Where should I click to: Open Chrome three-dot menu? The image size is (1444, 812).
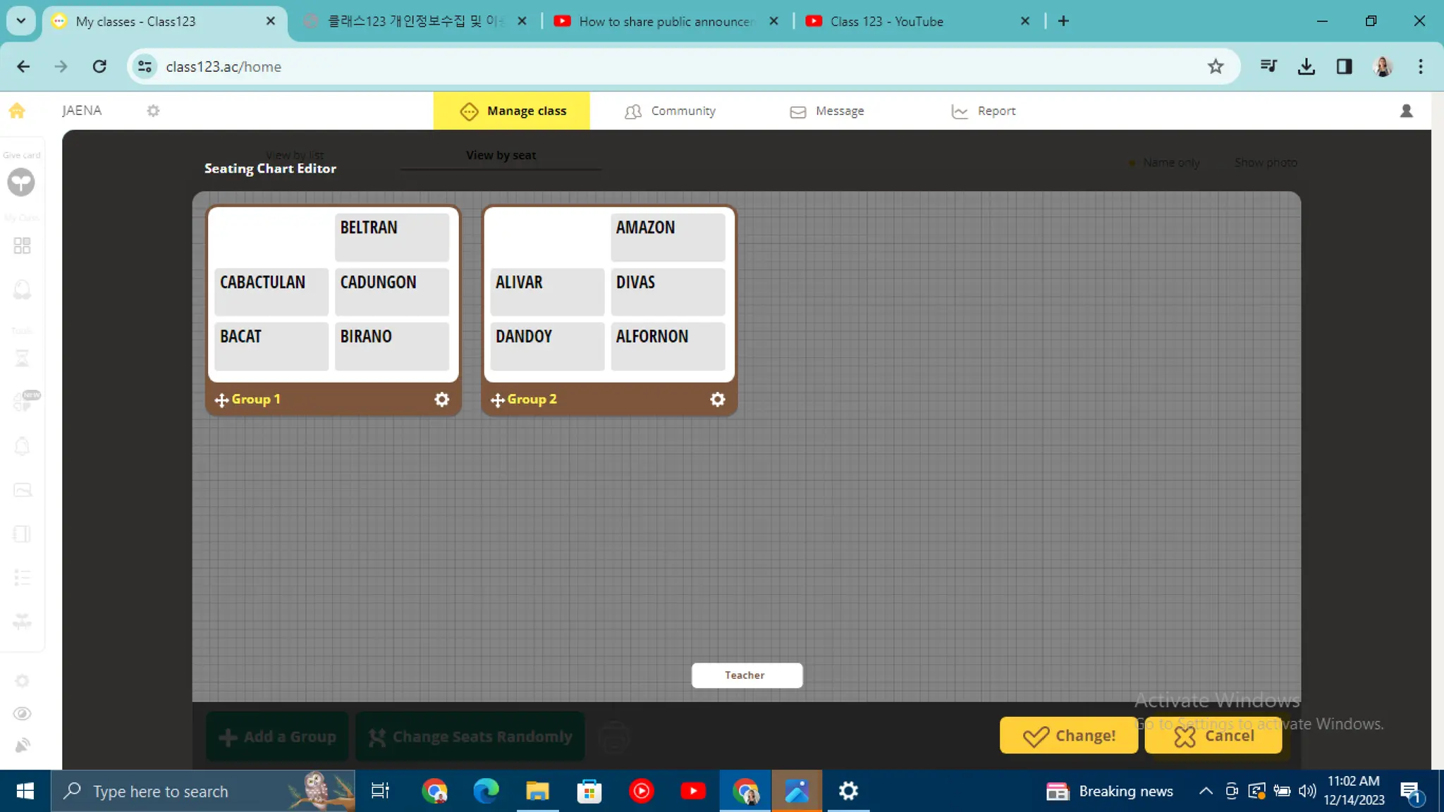1421,66
